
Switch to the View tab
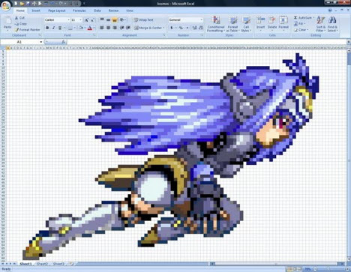click(130, 10)
